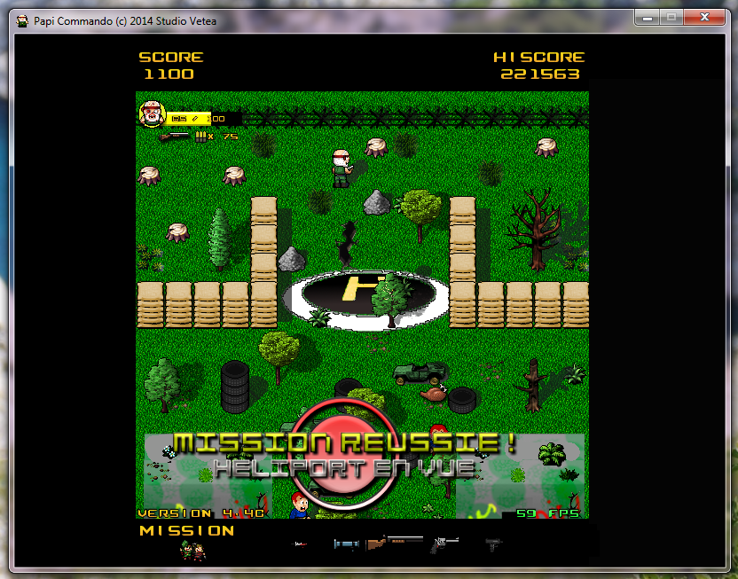Minimize the Papi Commando window
The image size is (738, 579).
[x=647, y=17]
